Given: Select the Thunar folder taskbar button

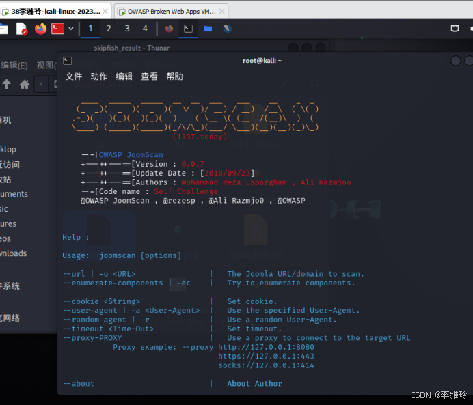Looking at the screenshot, I should point(208,29).
